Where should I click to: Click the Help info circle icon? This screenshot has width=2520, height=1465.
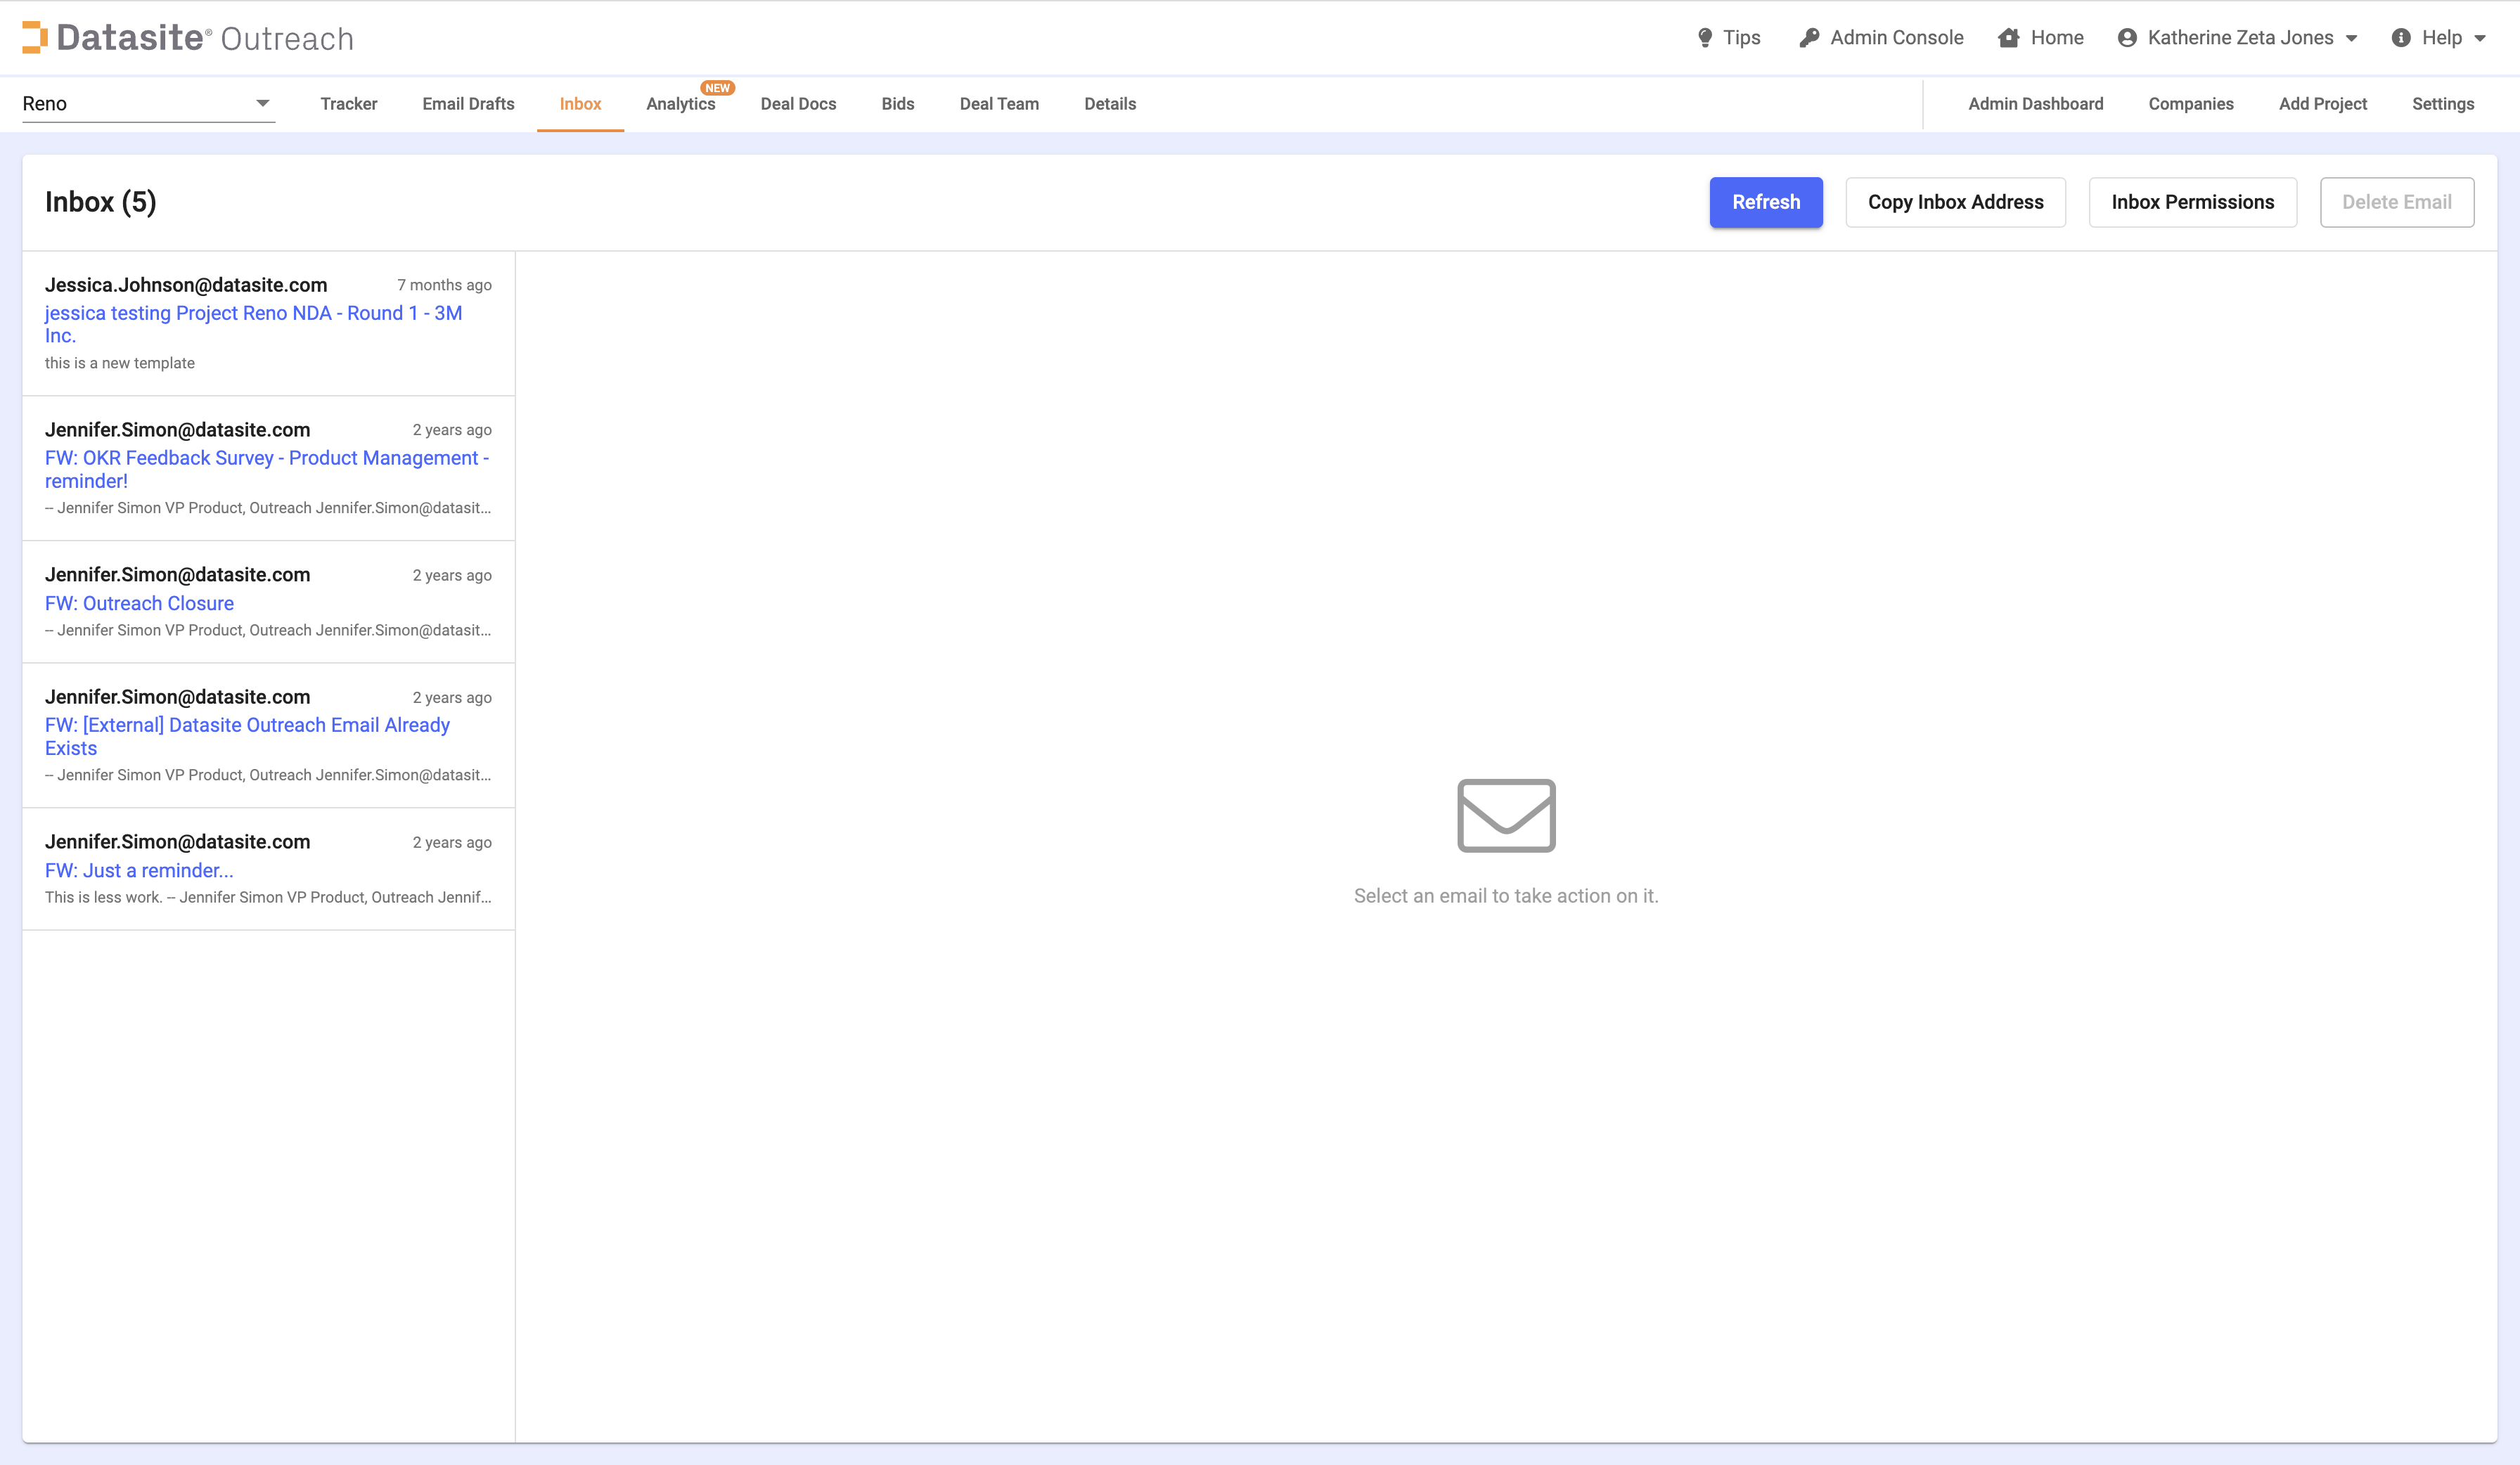tap(2401, 38)
